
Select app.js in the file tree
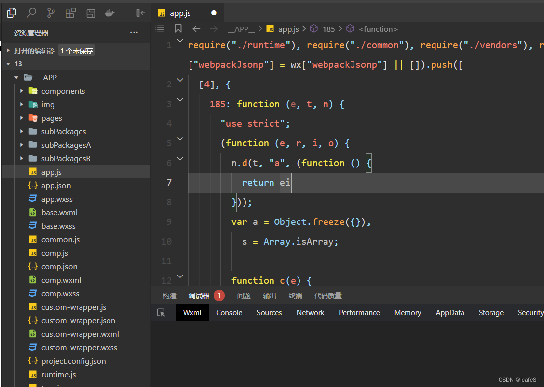pos(76,172)
